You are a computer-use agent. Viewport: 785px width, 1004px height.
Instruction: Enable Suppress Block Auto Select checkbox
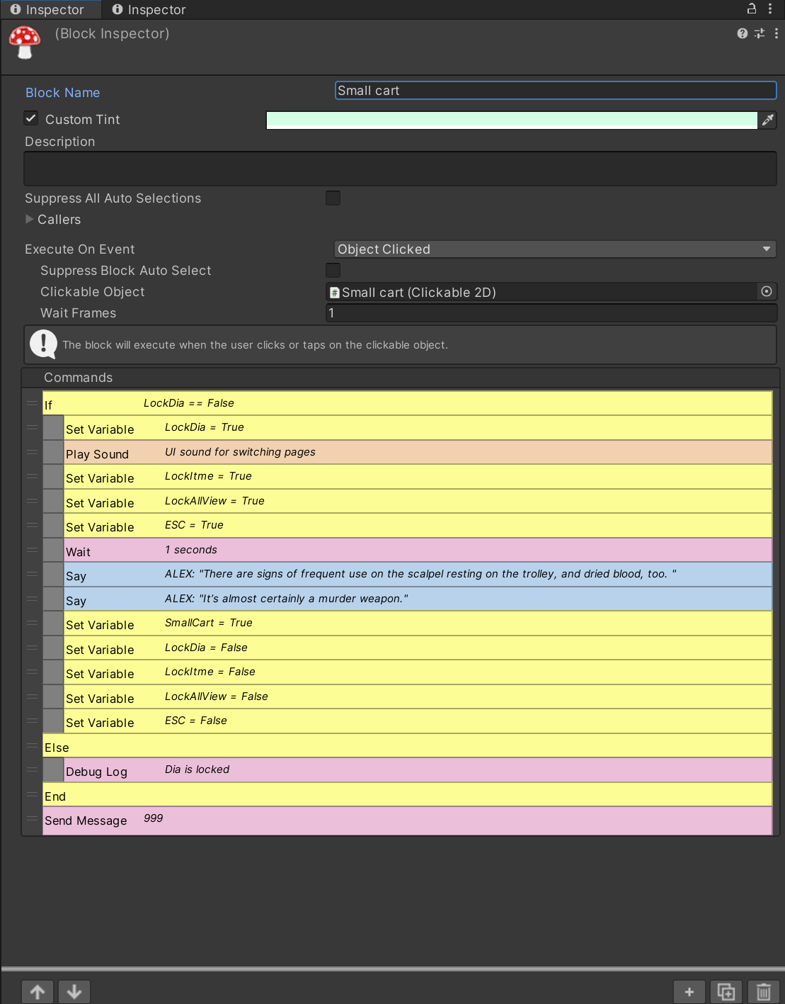click(333, 270)
